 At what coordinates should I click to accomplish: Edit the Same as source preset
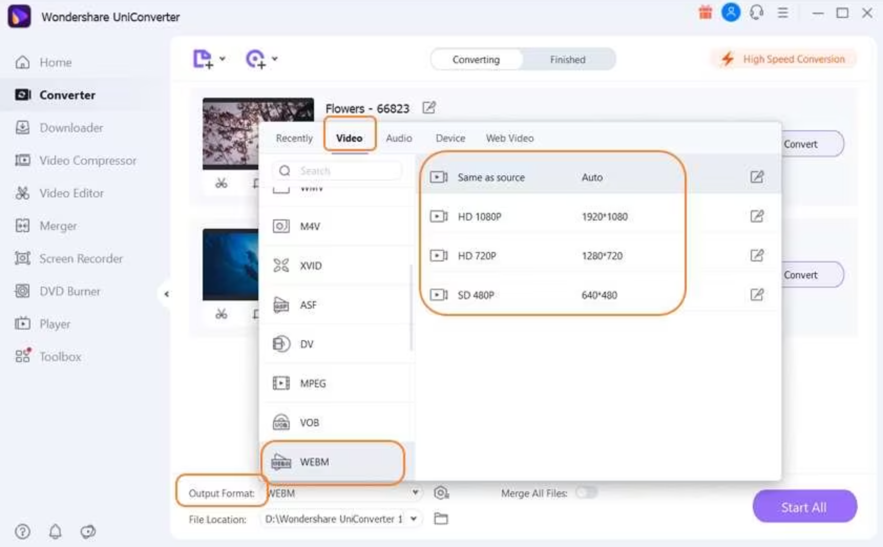pos(756,177)
